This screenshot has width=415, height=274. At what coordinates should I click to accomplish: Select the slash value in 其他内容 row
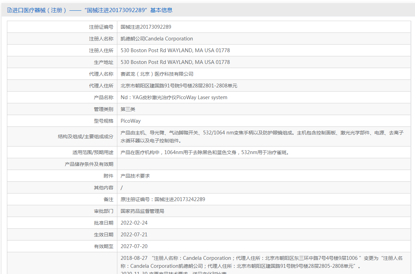pos(122,188)
